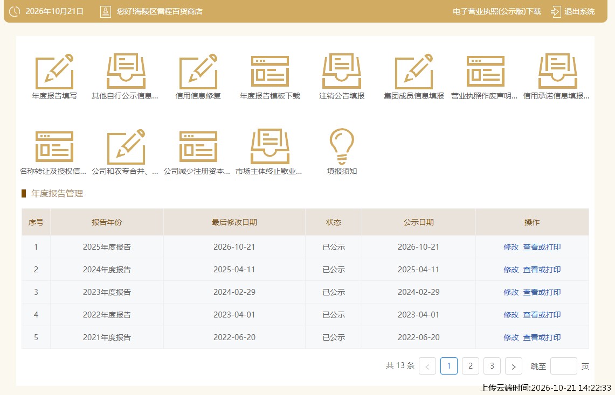Open the 集团成员信息填报 icon

[414, 72]
